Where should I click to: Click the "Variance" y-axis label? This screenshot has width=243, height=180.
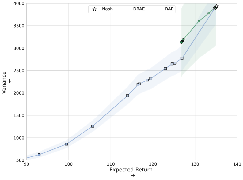[4, 82]
